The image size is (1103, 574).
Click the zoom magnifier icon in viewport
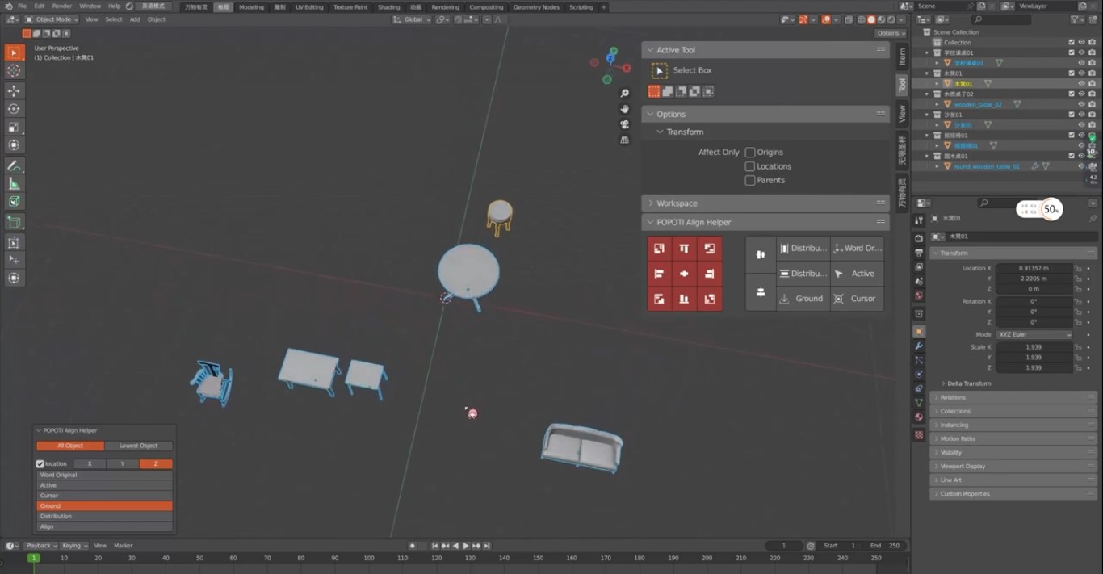click(x=624, y=94)
